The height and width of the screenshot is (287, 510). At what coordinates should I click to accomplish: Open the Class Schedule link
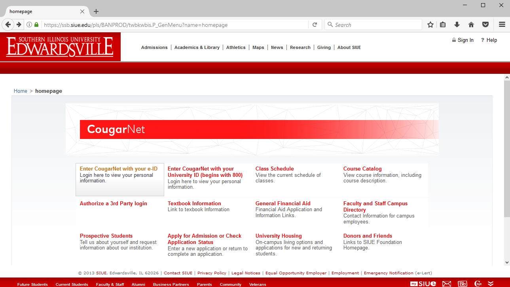(274, 169)
